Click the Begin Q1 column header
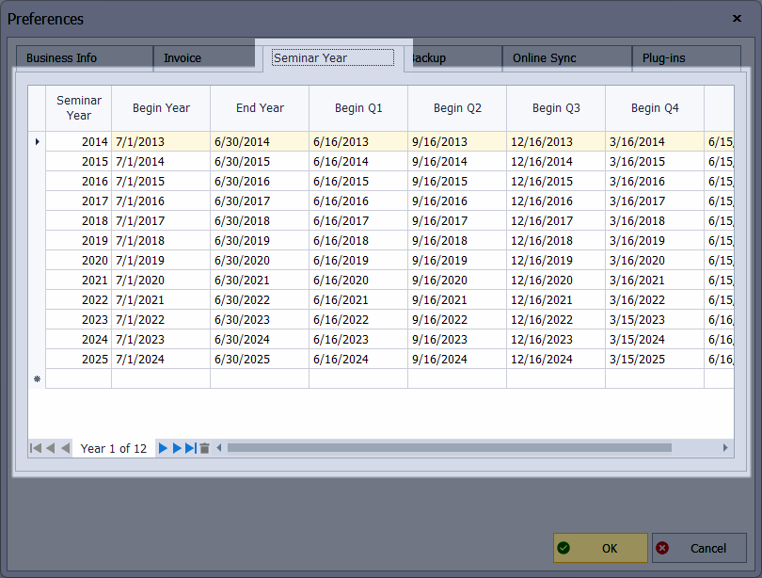Viewport: 762px width, 578px height. tap(358, 108)
